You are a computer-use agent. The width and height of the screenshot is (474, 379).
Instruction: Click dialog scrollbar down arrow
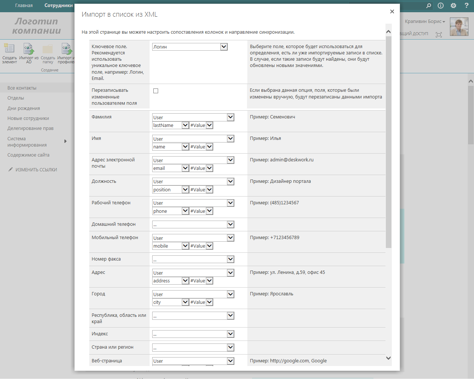[388, 358]
